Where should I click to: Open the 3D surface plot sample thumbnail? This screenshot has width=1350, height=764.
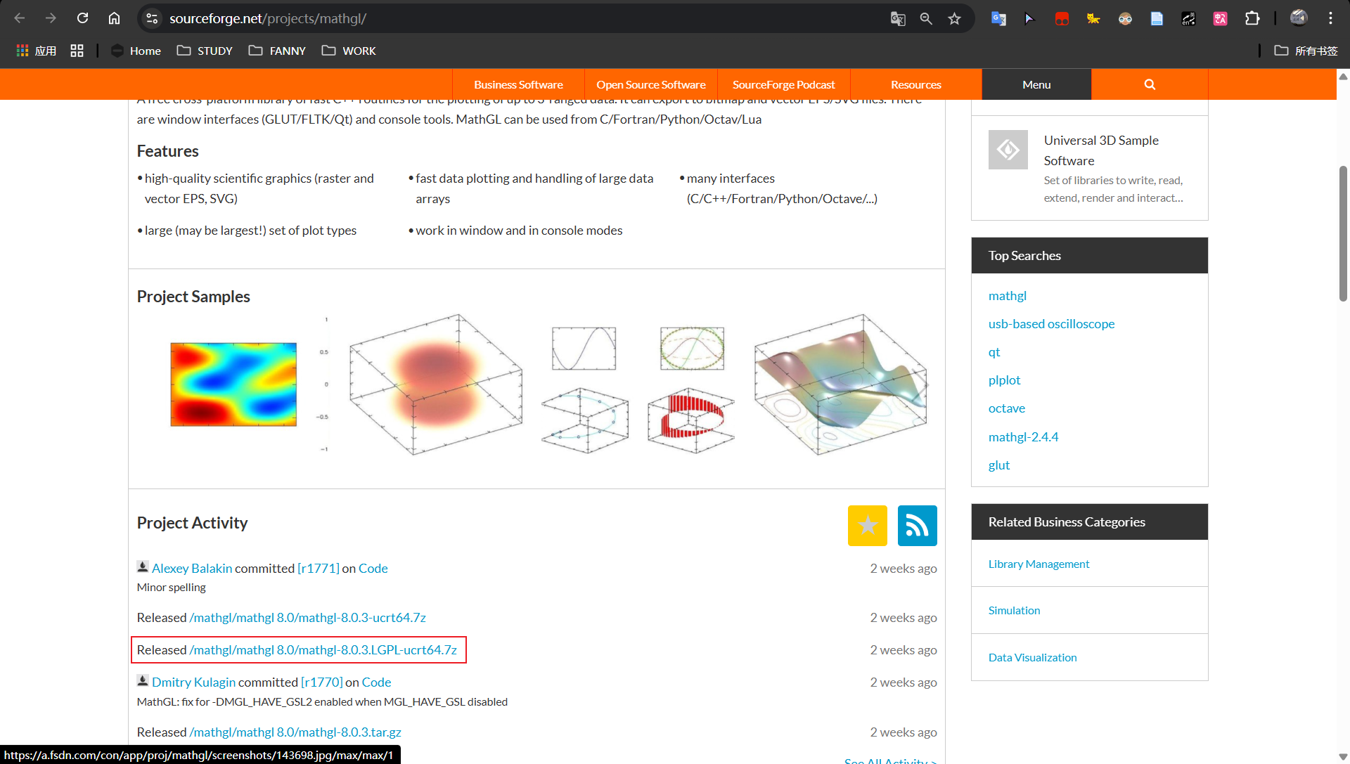point(841,384)
